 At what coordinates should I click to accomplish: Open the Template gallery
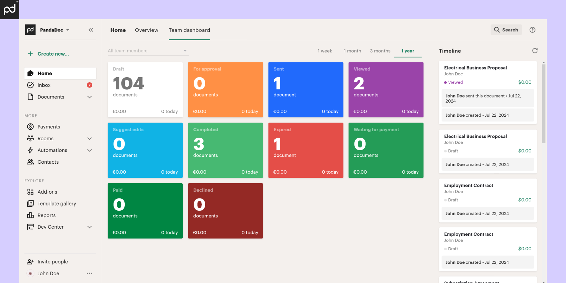click(57, 204)
